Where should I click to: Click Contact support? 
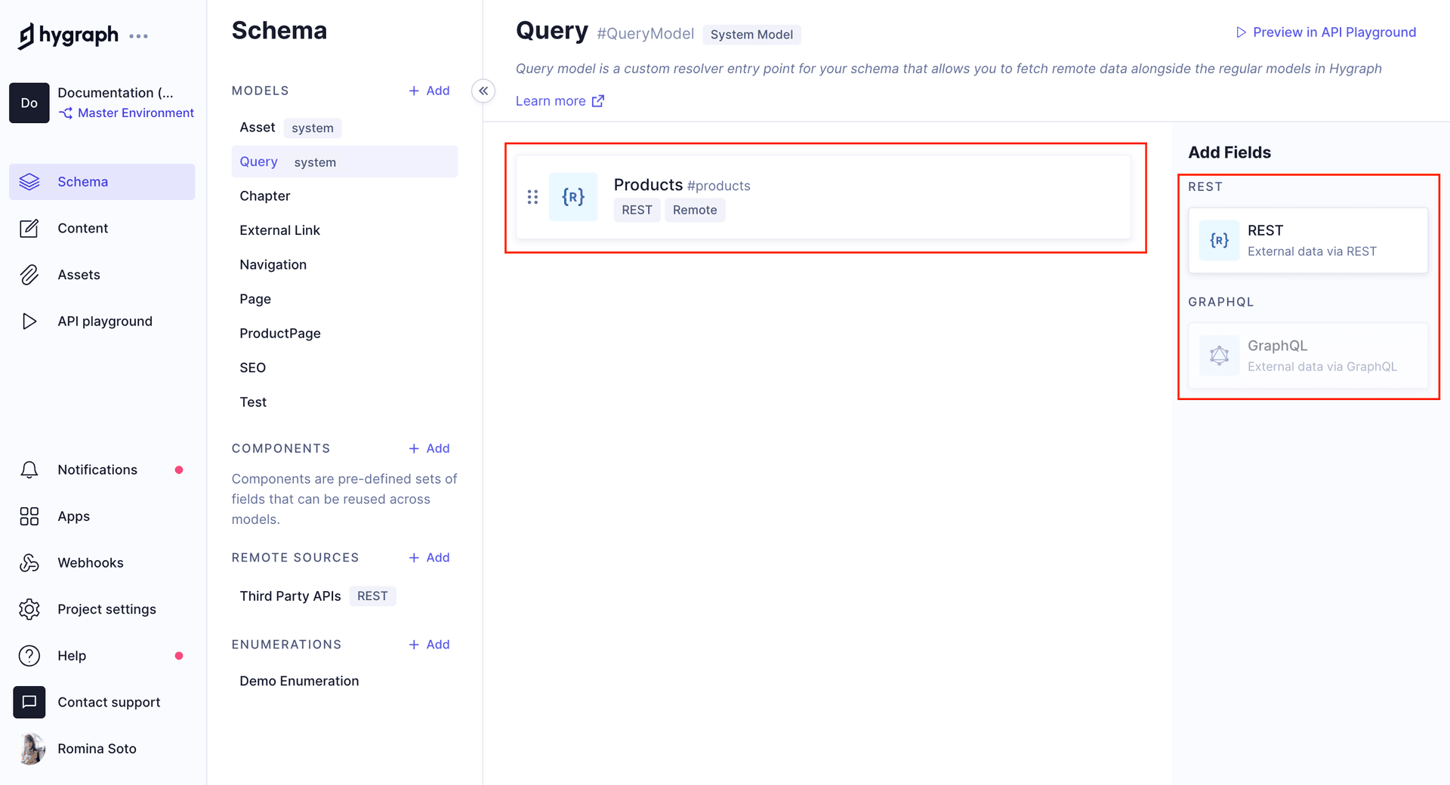coord(102,702)
